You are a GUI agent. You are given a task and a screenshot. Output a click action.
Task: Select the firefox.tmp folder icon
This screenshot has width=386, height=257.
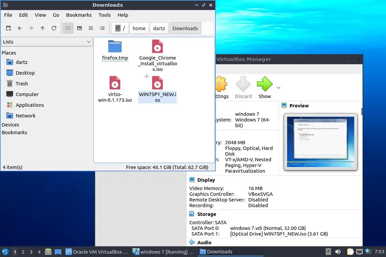coord(115,46)
